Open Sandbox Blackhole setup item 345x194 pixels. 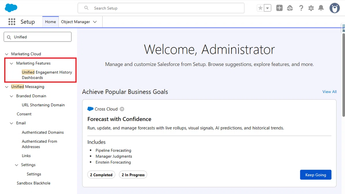tap(34, 183)
